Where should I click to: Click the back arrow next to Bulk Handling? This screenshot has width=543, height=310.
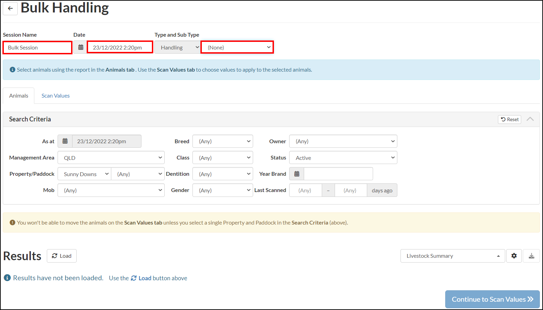click(x=10, y=9)
